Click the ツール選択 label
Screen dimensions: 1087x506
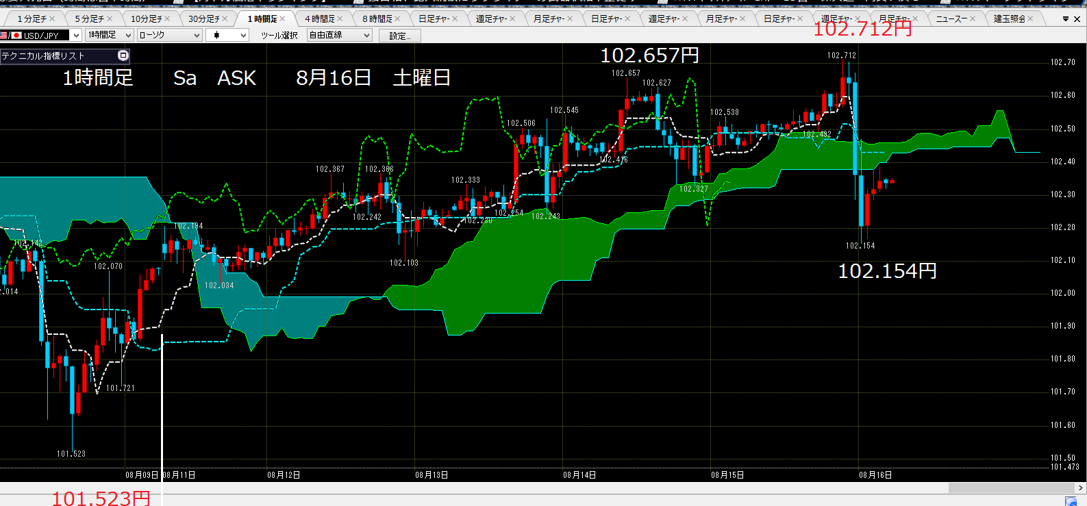point(279,35)
